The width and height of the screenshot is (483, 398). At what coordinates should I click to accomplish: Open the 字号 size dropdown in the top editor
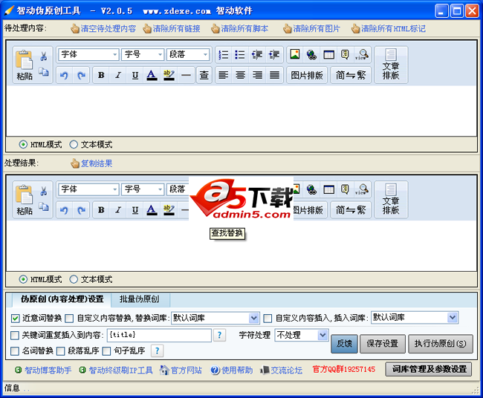(143, 55)
